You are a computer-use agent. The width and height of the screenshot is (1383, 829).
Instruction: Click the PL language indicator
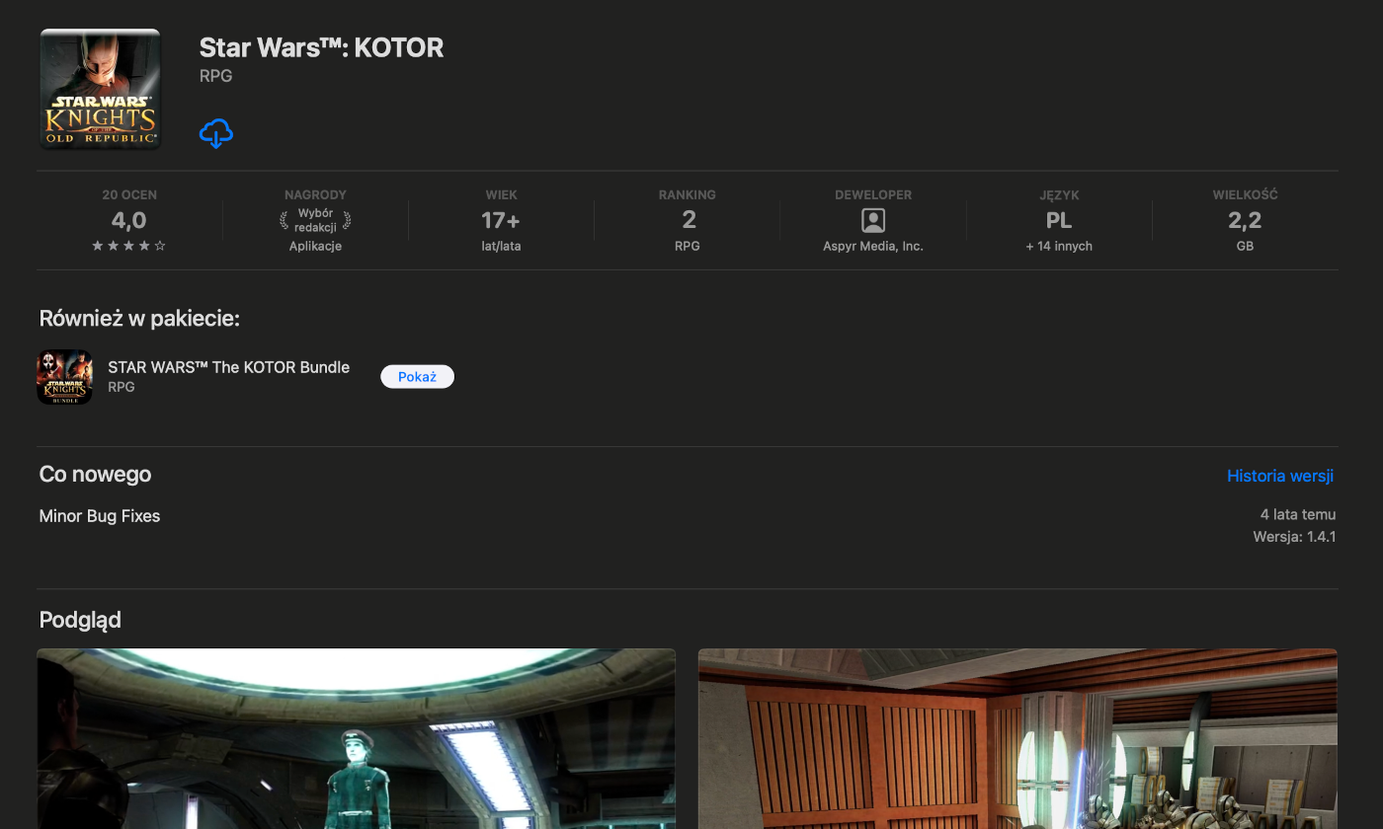[x=1058, y=220]
